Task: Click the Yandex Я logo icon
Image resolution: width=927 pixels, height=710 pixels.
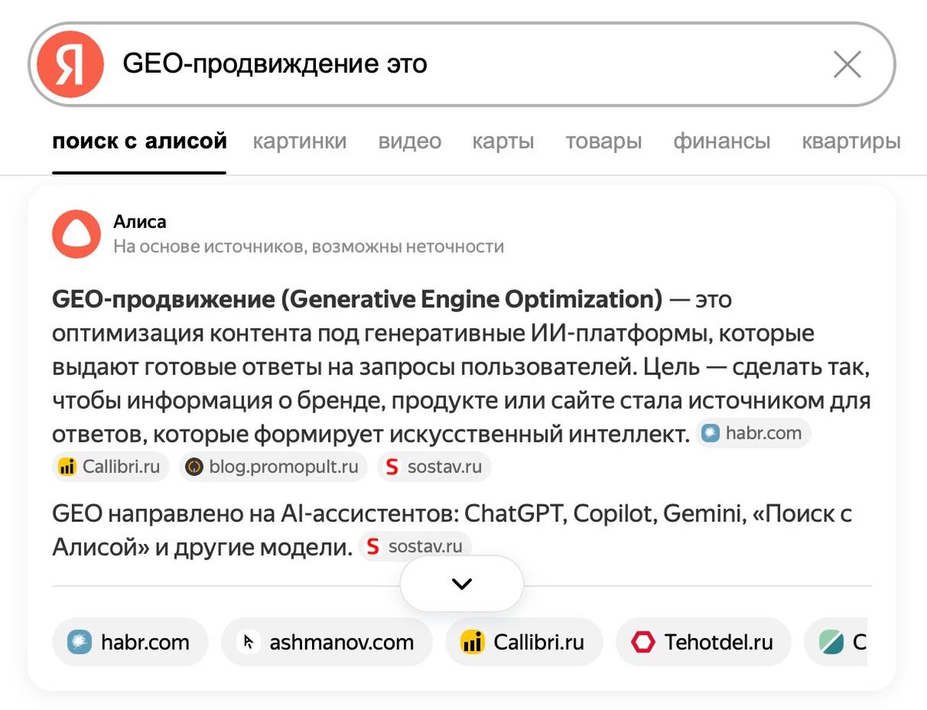Action: (x=70, y=65)
